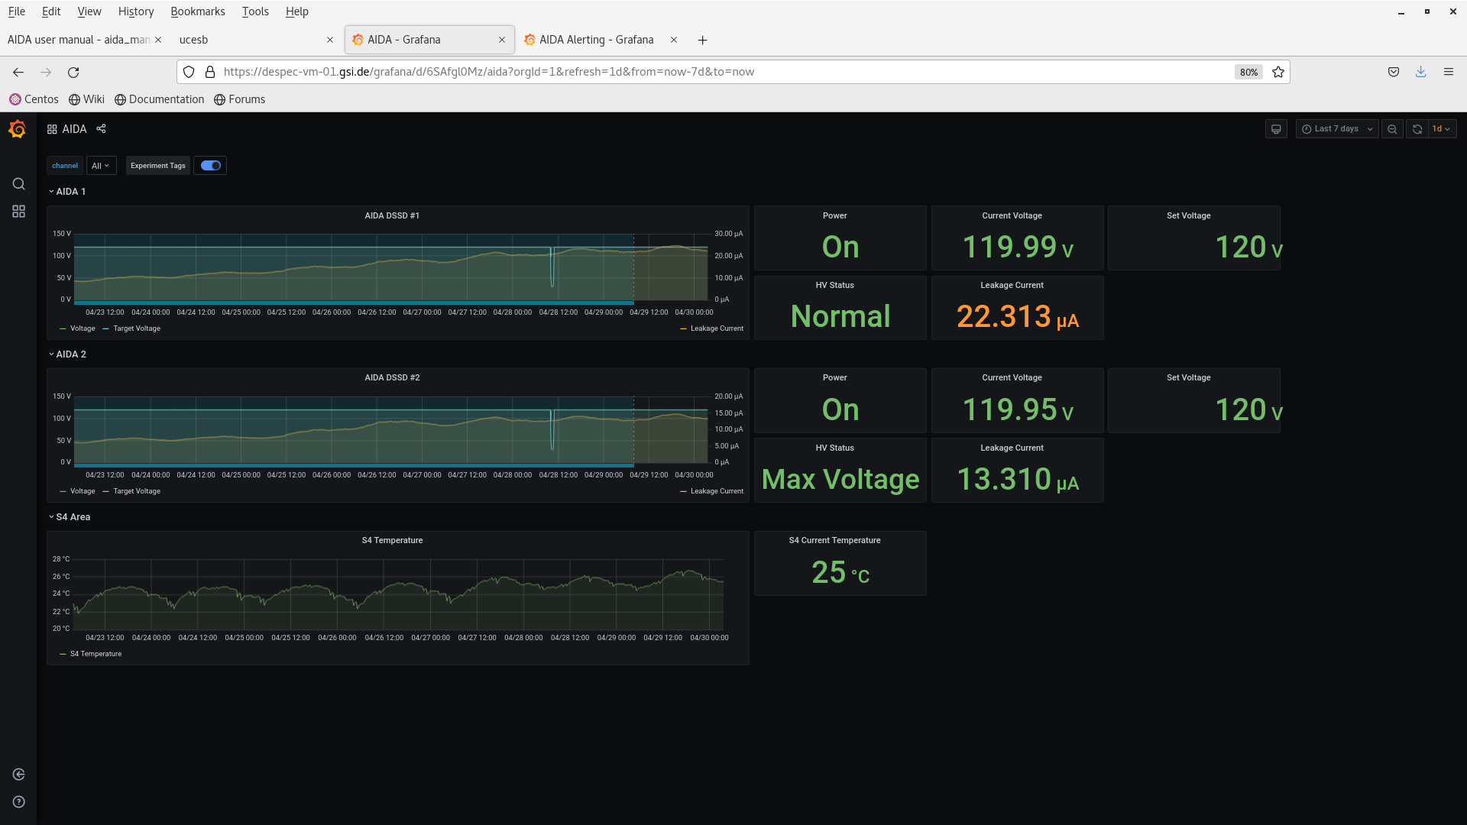Open the View menu

point(89,11)
